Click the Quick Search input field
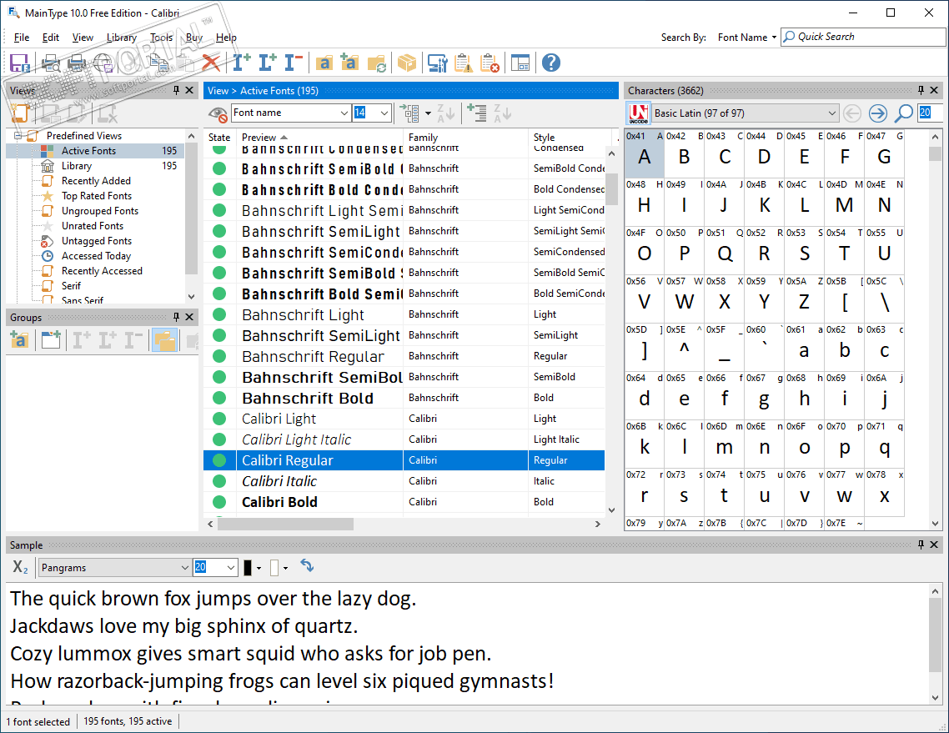This screenshot has width=949, height=733. (863, 37)
